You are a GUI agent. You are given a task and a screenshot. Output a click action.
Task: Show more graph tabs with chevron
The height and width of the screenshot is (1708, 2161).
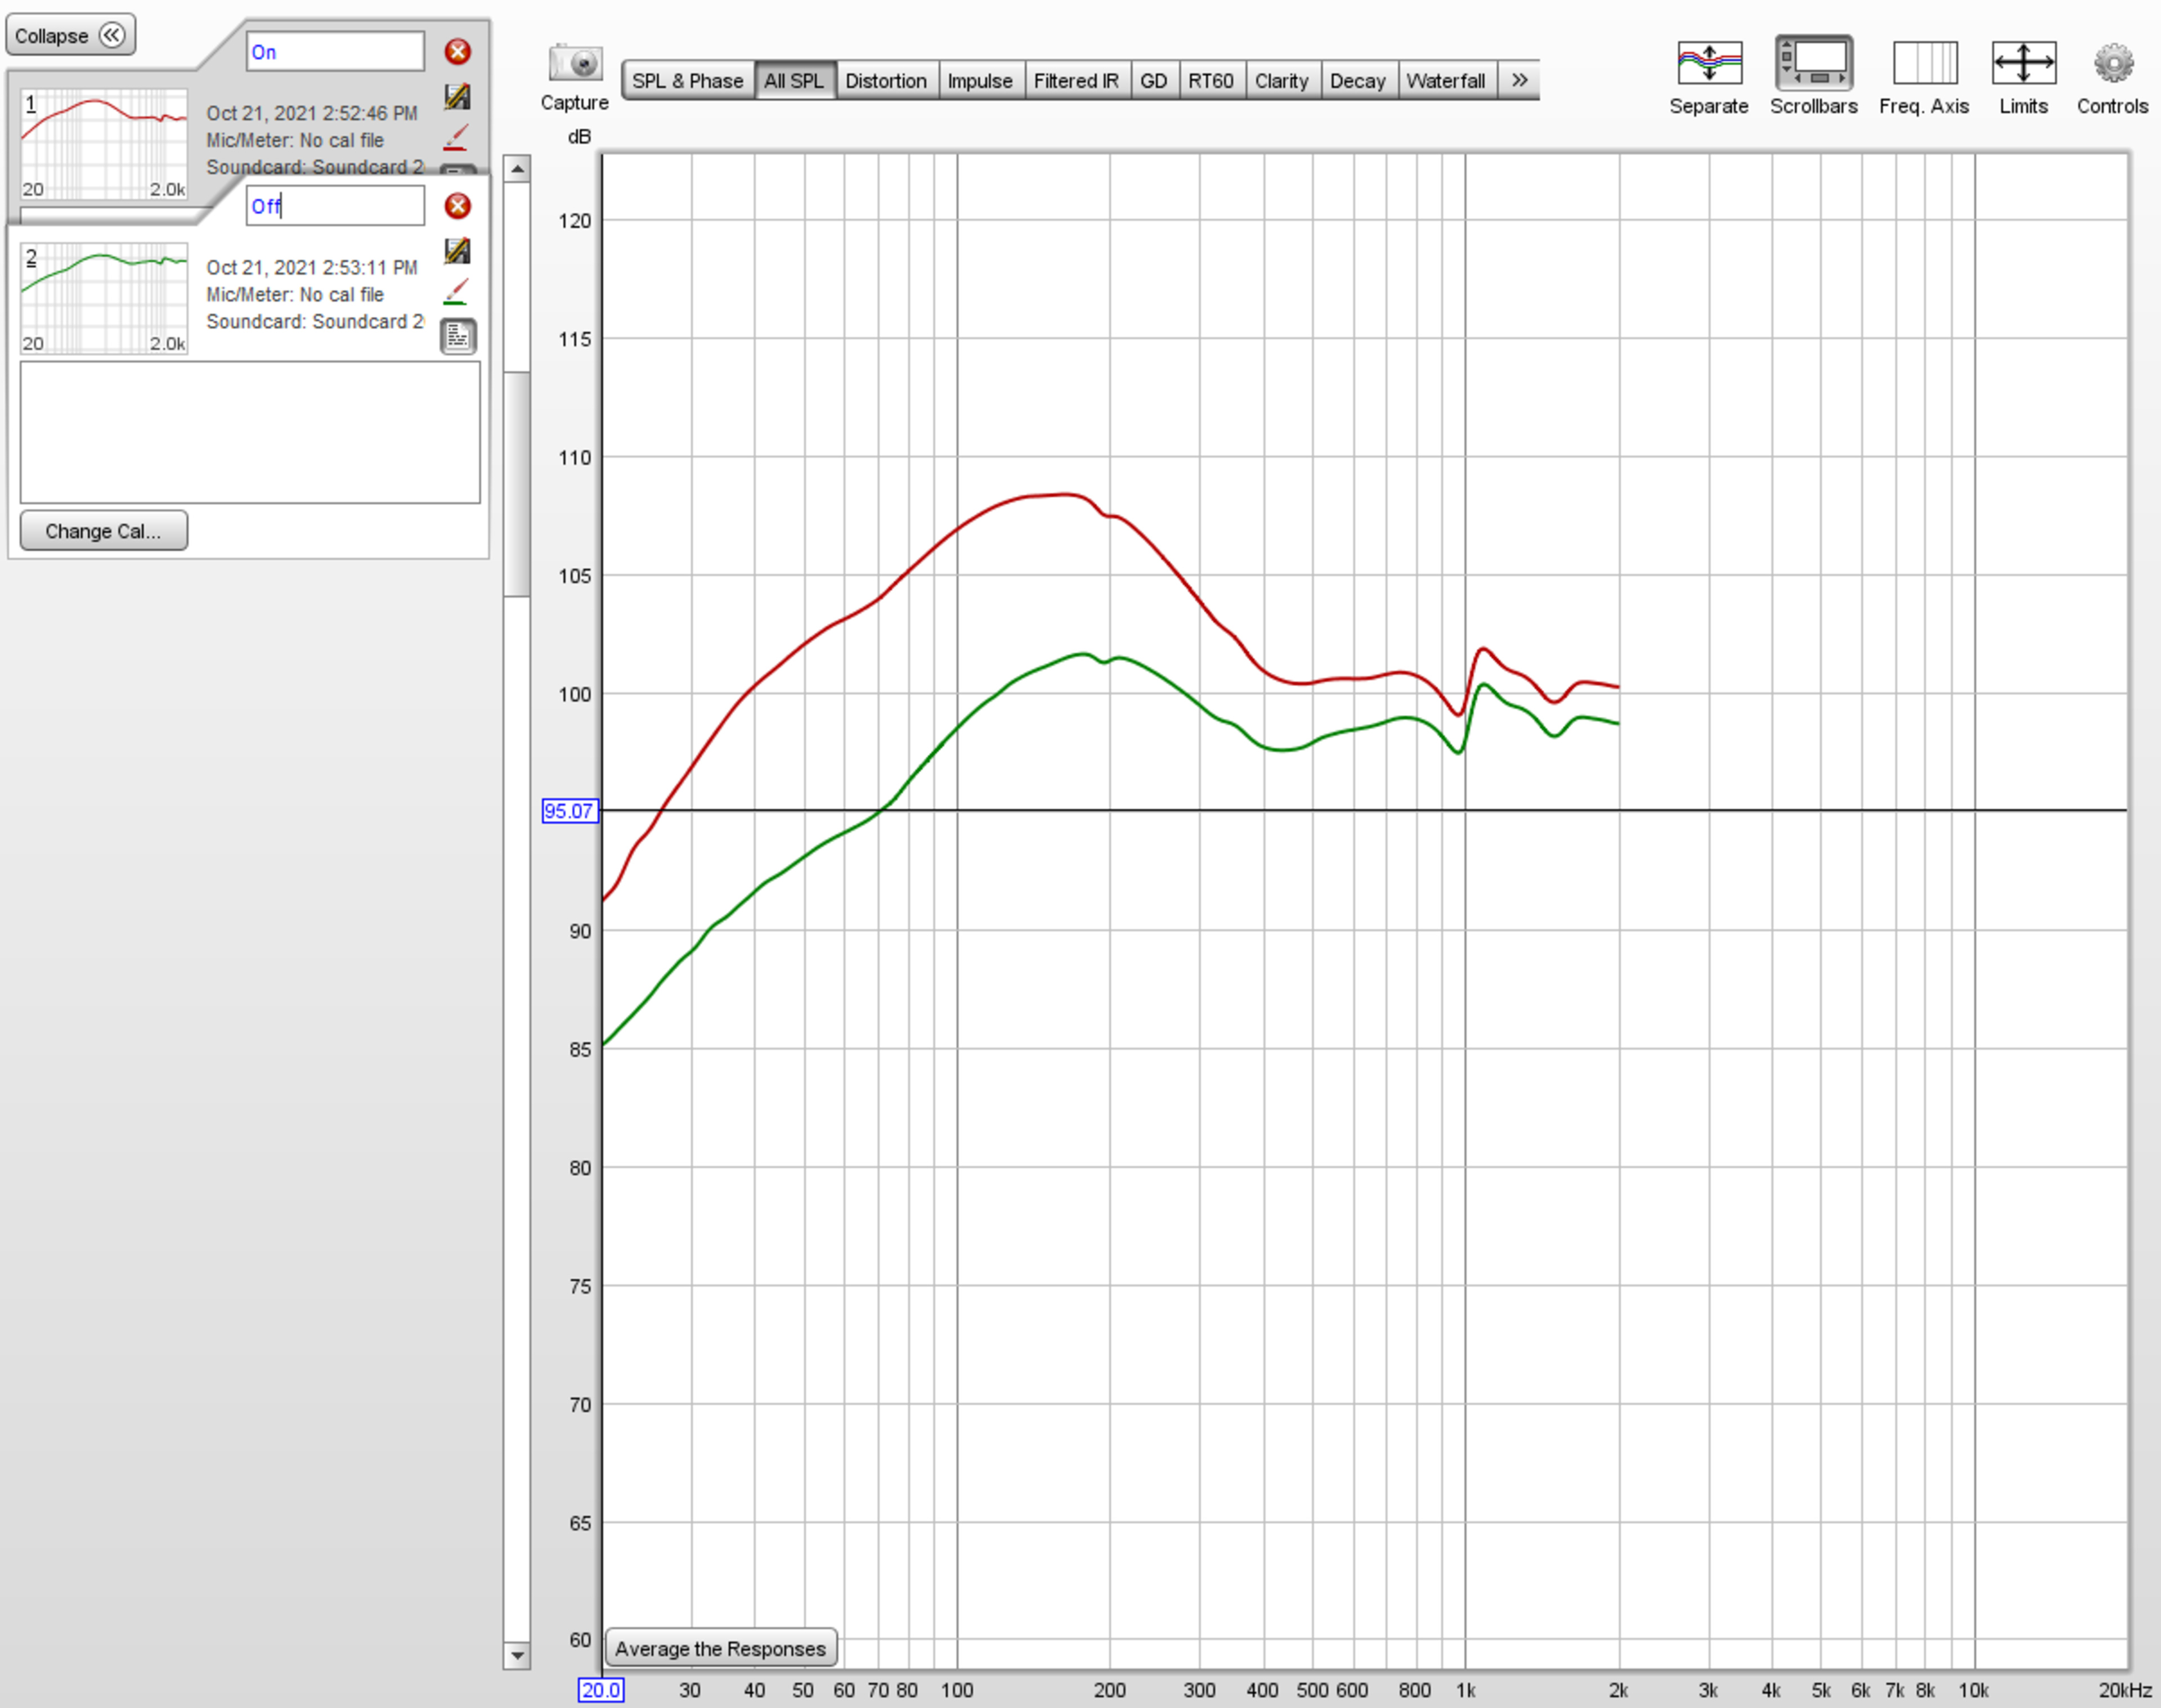coord(1519,80)
